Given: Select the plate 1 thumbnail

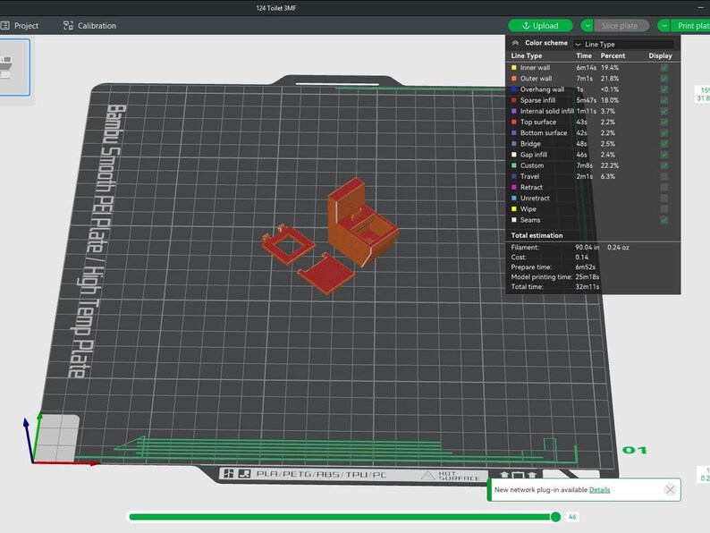Looking at the screenshot, I should tap(13, 67).
